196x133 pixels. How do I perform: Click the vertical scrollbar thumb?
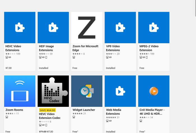click(196, 8)
